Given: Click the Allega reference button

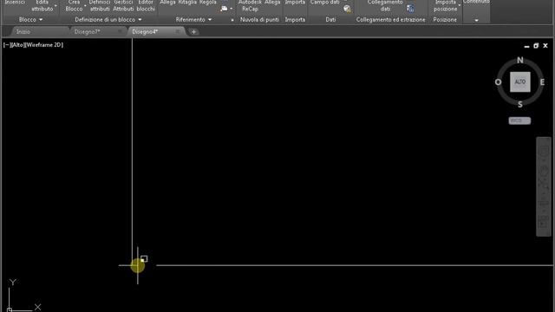Looking at the screenshot, I should point(167,3).
